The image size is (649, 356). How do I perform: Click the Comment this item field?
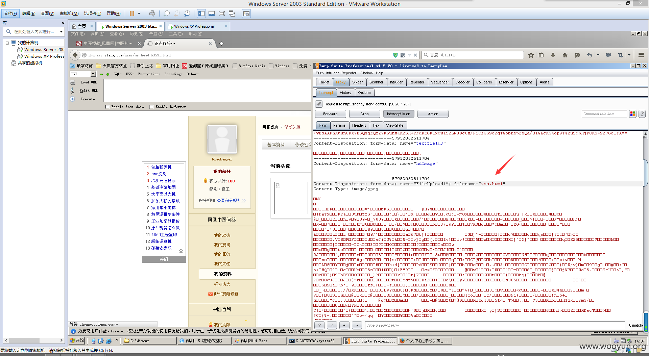point(604,114)
